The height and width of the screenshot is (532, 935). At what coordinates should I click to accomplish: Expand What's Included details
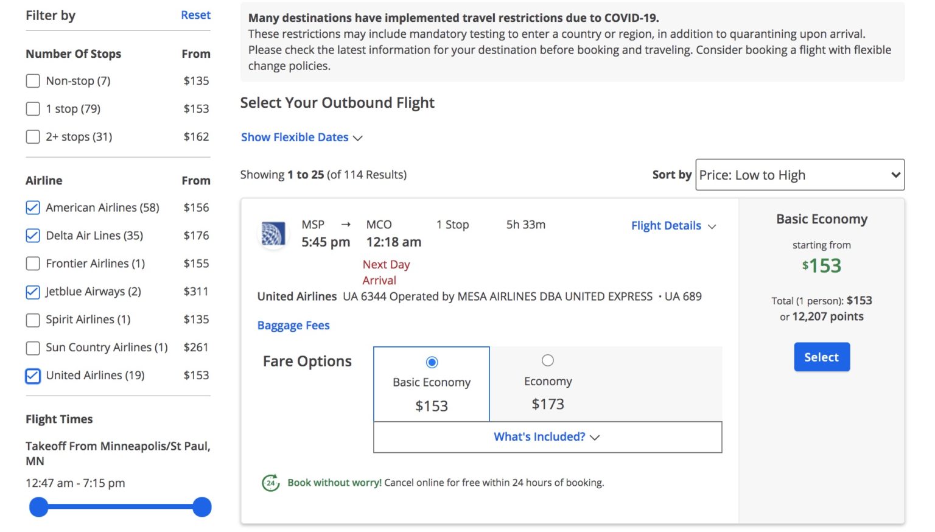(546, 436)
